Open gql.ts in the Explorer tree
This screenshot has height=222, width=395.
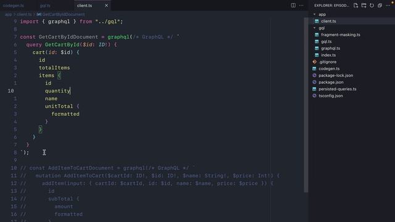326,41
